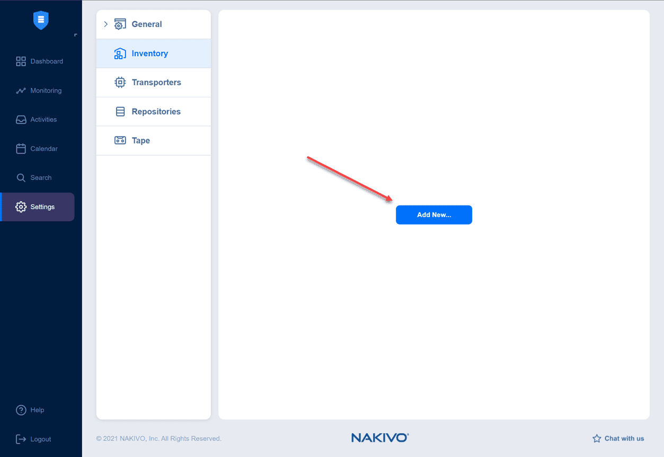Image resolution: width=664 pixels, height=457 pixels.
Task: Click the Activities inbox icon
Action: pos(21,120)
